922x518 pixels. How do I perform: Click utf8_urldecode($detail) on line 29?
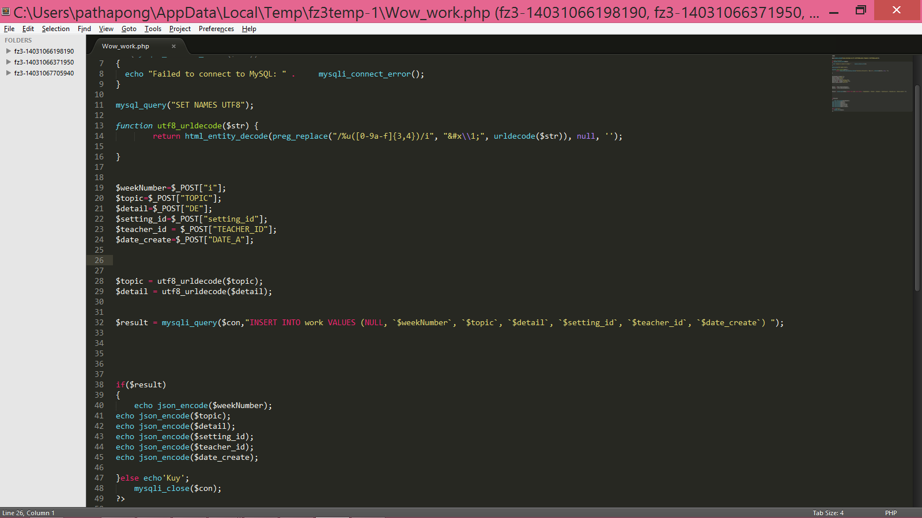click(214, 291)
